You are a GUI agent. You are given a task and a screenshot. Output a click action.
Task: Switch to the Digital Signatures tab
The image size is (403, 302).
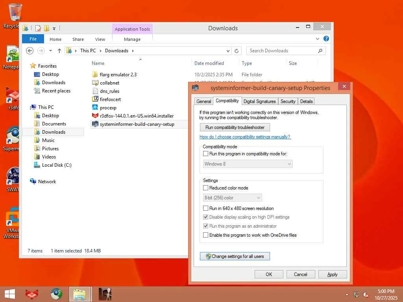260,101
